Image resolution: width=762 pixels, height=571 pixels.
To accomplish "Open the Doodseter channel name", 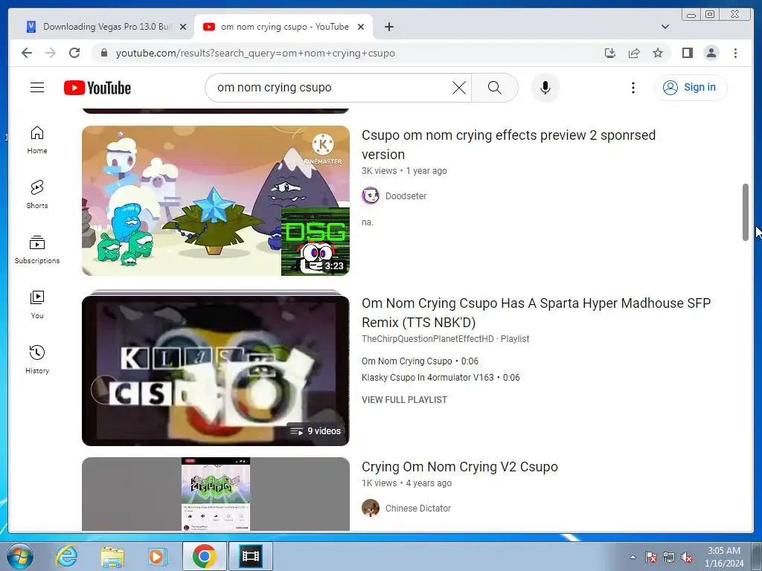I will [x=406, y=196].
